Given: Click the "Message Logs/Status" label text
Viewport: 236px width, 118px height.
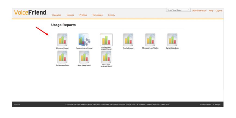Looking at the screenshot, I should 150,48.
